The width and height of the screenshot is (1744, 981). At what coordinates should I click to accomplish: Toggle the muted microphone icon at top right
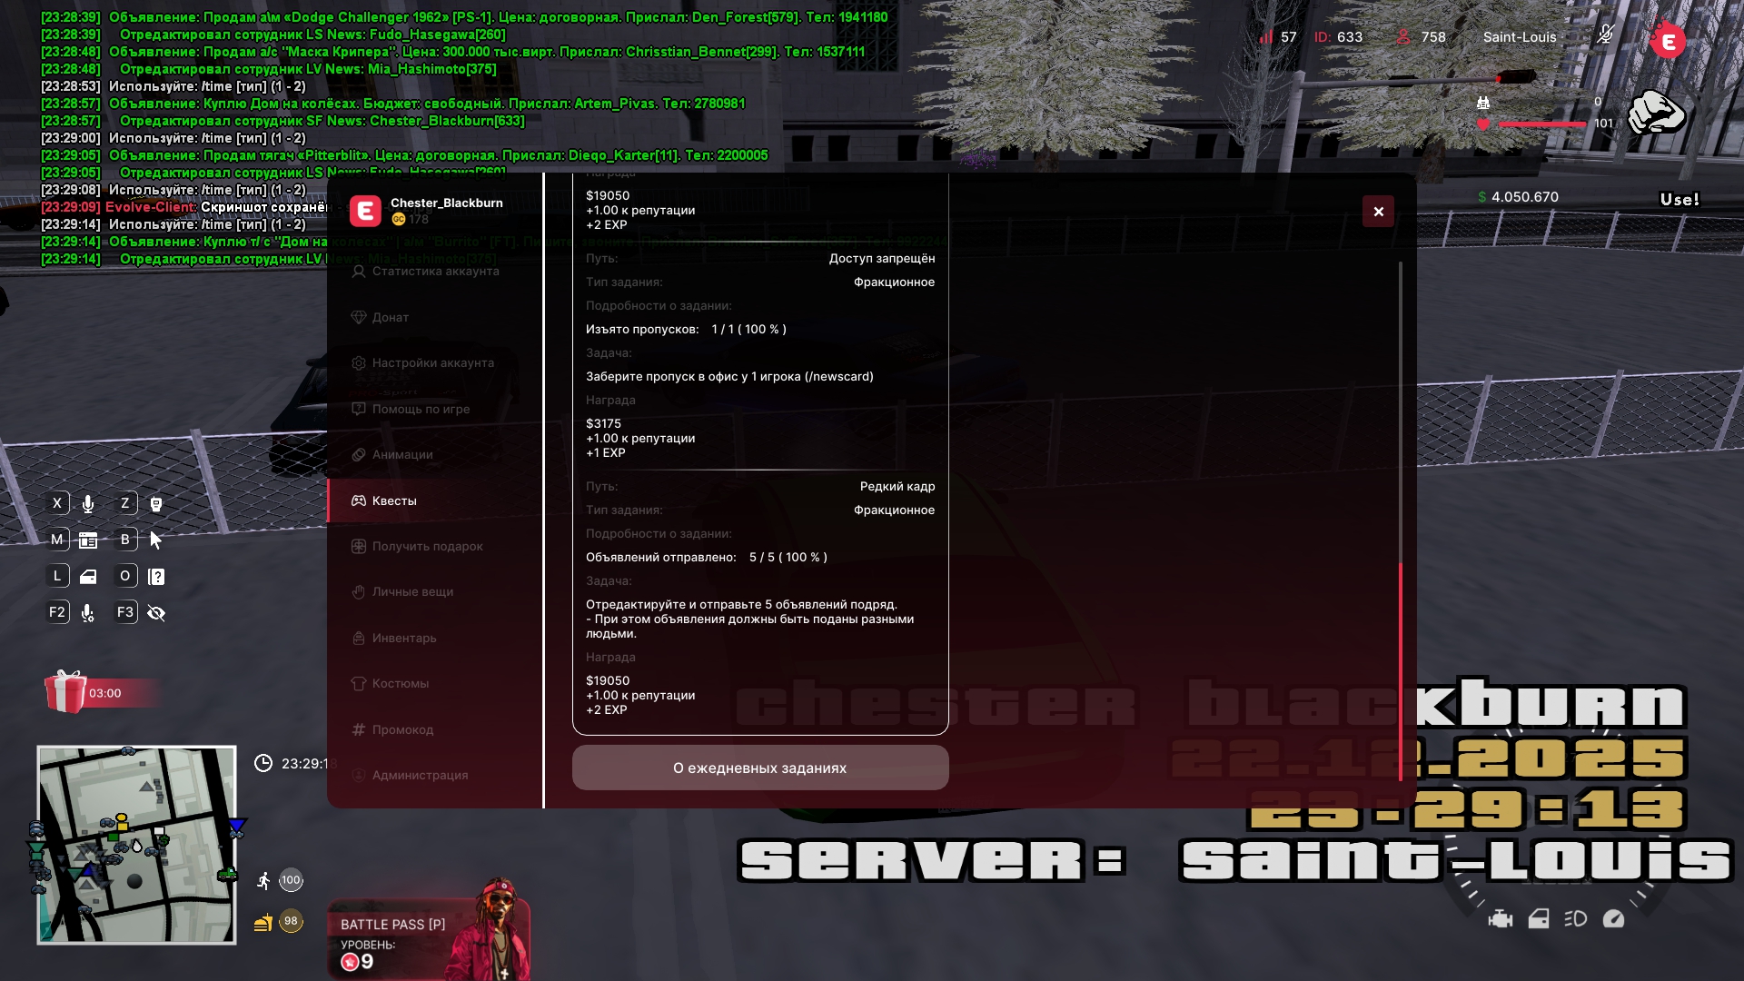1605,35
